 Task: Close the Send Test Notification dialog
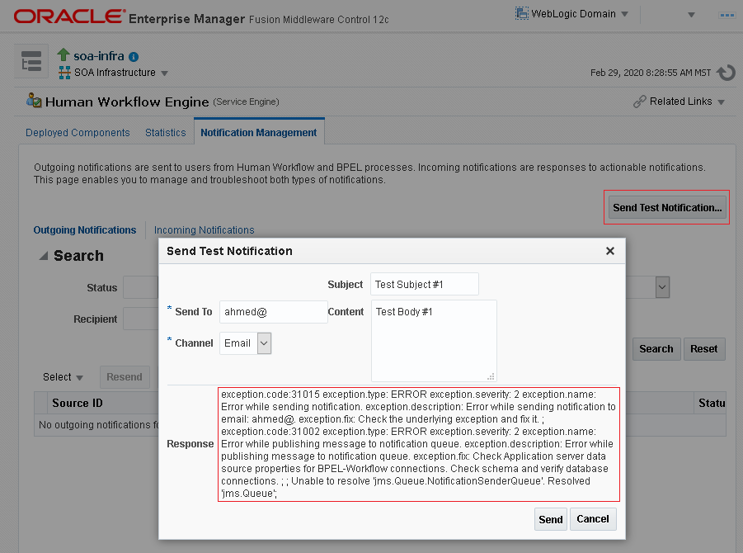click(610, 251)
